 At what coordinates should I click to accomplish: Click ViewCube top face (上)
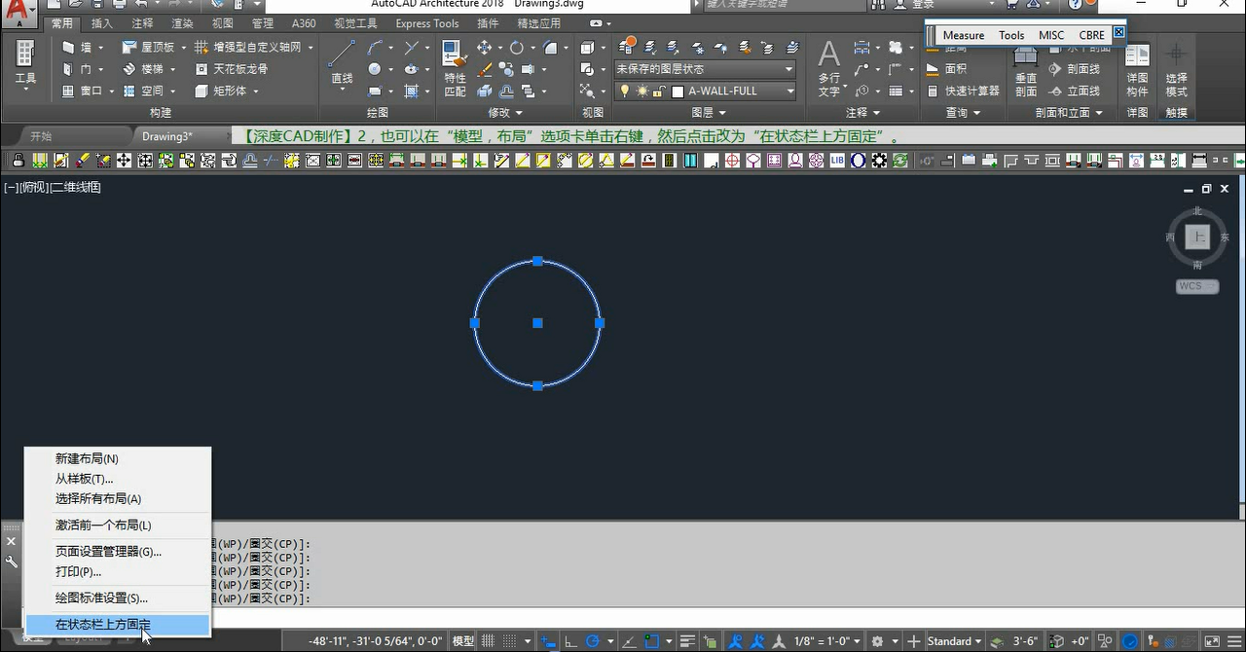click(x=1197, y=236)
